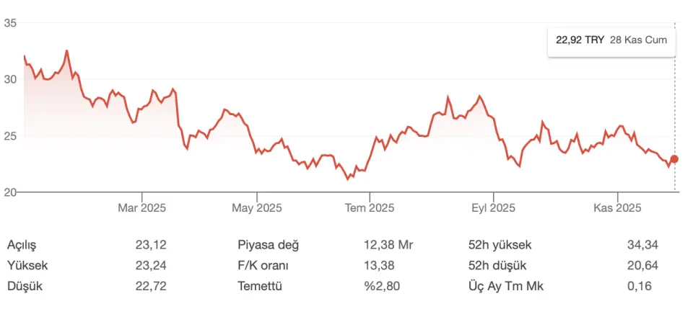This screenshot has width=693, height=314.
Task: Click the 30 value on the price axis
Action: click(11, 79)
